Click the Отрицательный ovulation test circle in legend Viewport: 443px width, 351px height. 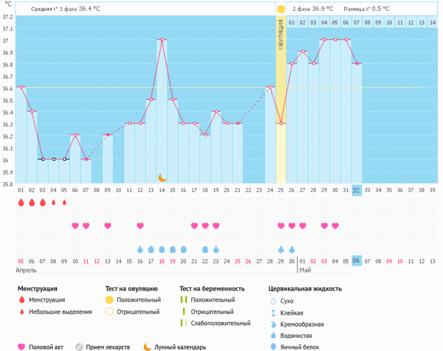point(109,312)
